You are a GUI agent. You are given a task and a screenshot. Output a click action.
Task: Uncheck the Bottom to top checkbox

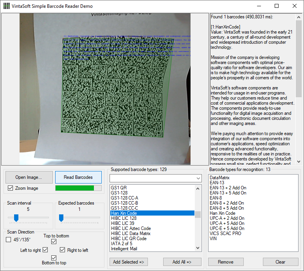click(54, 258)
